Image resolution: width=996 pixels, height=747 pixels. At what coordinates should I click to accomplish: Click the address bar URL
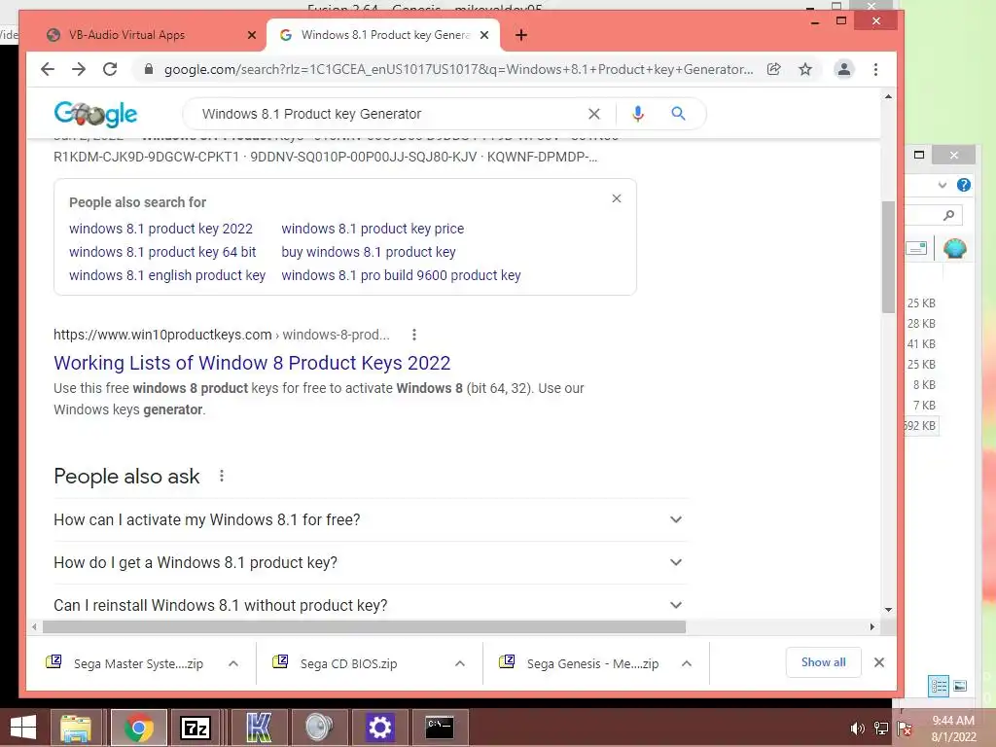coord(459,69)
